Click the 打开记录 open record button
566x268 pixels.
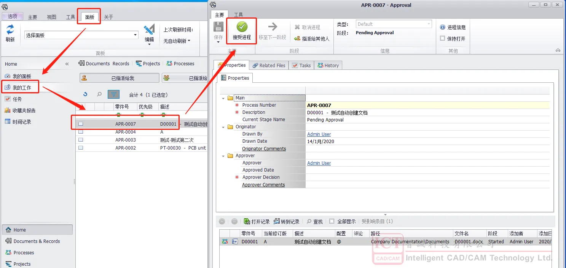point(257,221)
